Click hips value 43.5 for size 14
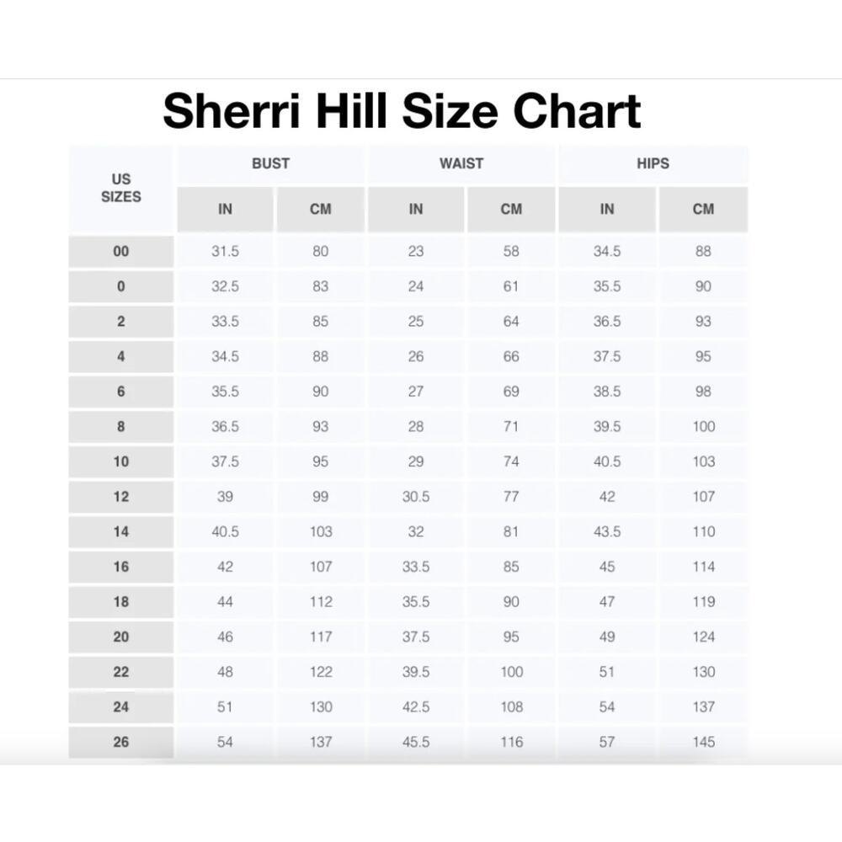This screenshot has height=842, width=842. click(607, 531)
